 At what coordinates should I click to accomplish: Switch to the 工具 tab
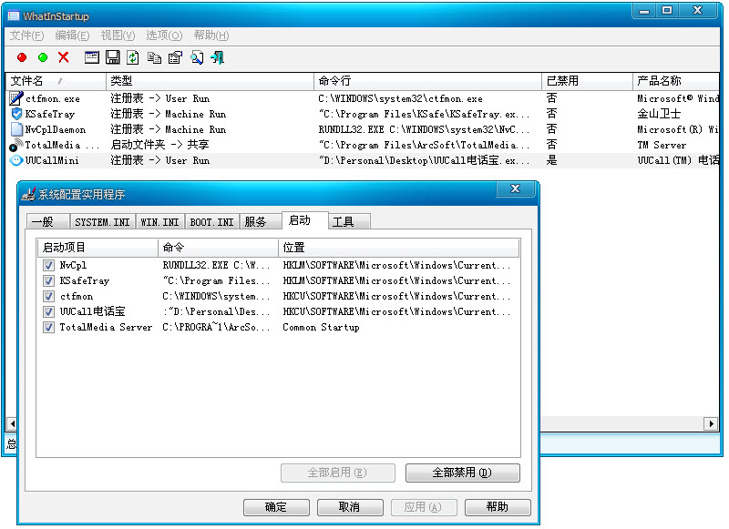(349, 221)
